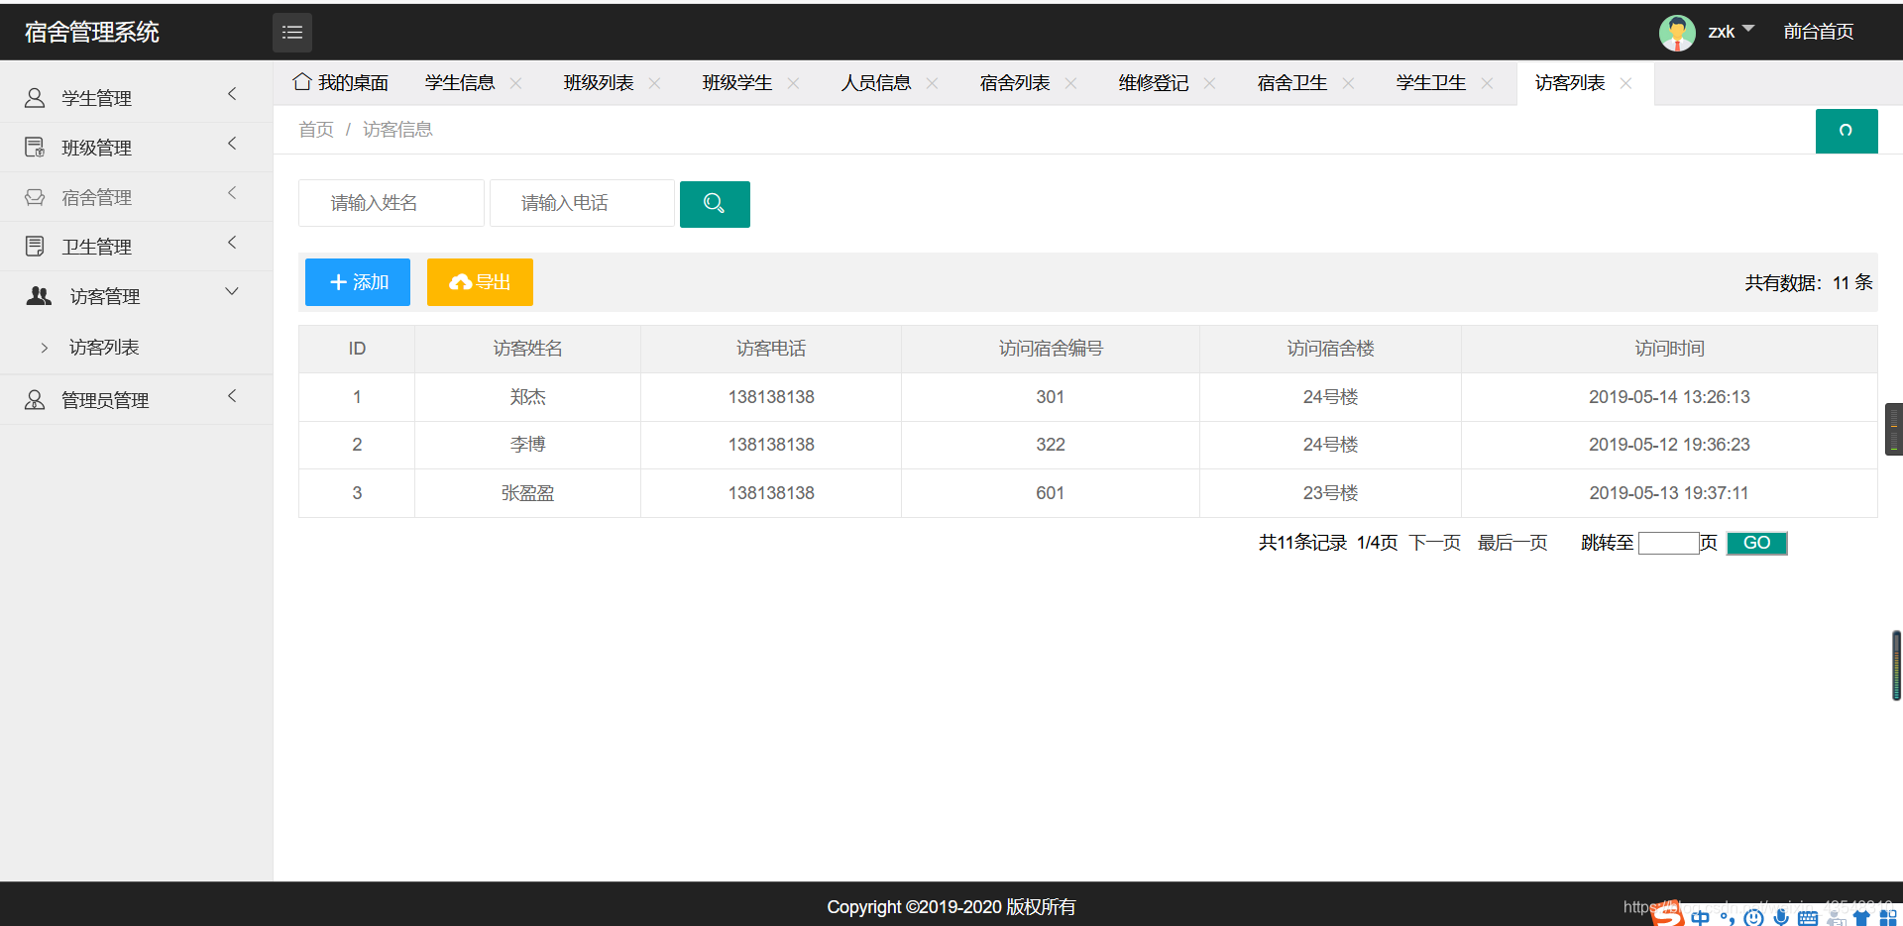
Task: Close the 人员信息 tab
Action: coord(933,83)
